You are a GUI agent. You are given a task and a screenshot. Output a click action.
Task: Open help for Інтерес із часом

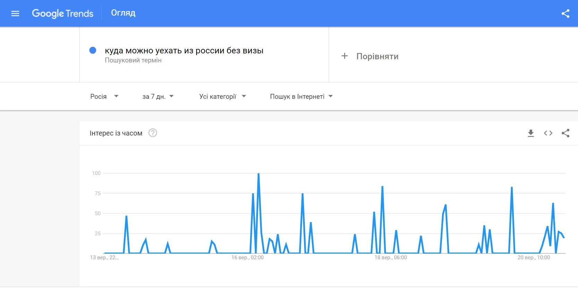(153, 133)
